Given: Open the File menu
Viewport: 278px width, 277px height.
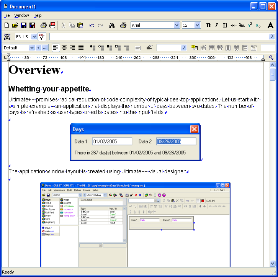Looking at the screenshot, I should (x=7, y=15).
